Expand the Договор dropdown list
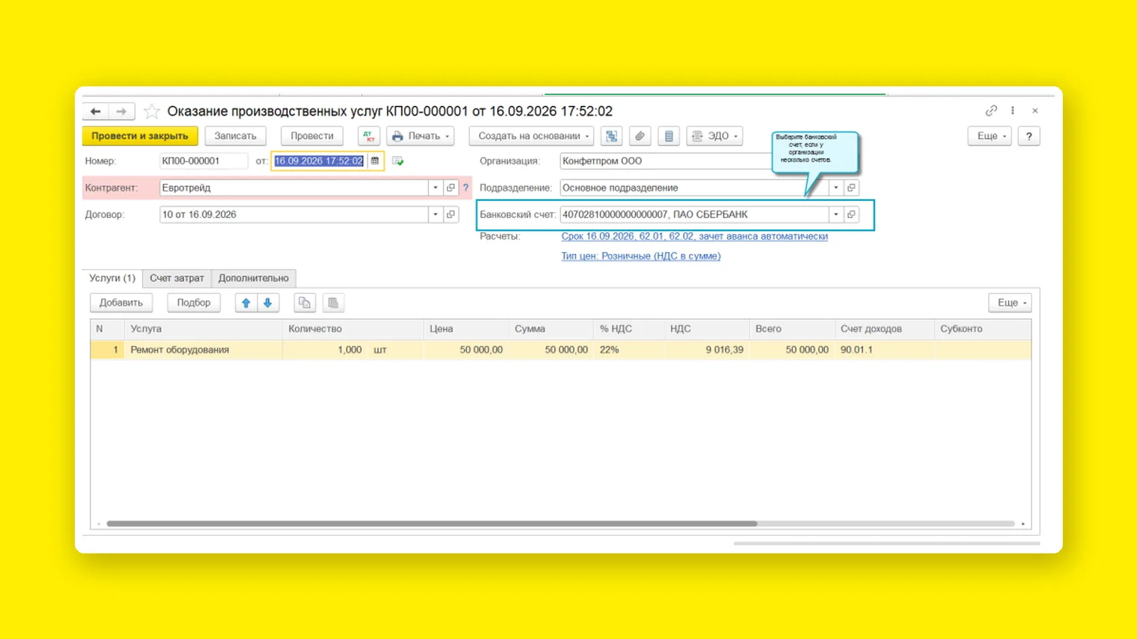Image resolution: width=1137 pixels, height=639 pixels. pos(435,215)
